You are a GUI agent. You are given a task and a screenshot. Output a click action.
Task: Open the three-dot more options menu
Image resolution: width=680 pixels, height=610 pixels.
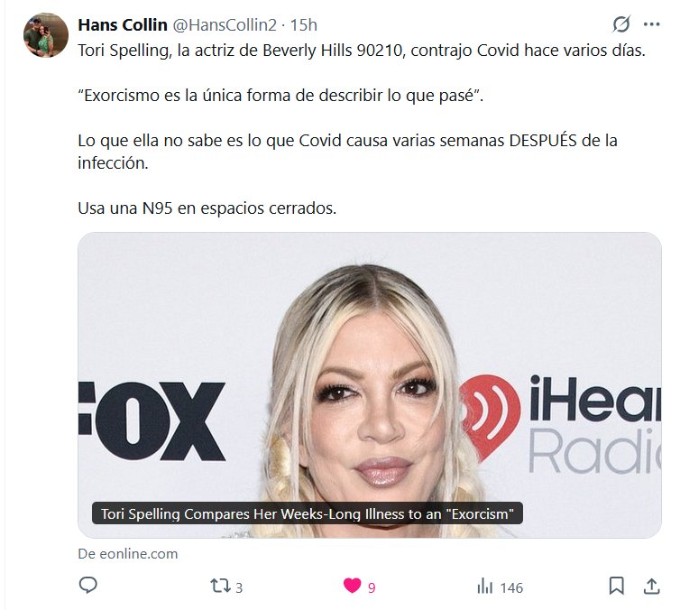click(x=651, y=24)
